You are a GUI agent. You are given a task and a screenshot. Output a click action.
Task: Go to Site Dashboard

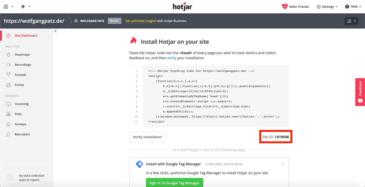point(26,35)
